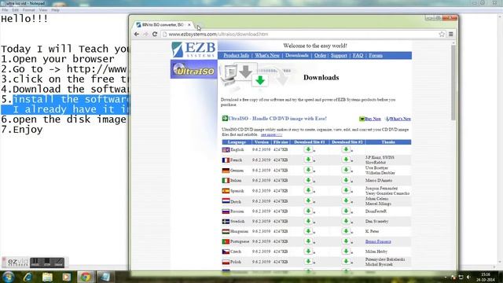Download Spanish from site #2

pos(346,190)
